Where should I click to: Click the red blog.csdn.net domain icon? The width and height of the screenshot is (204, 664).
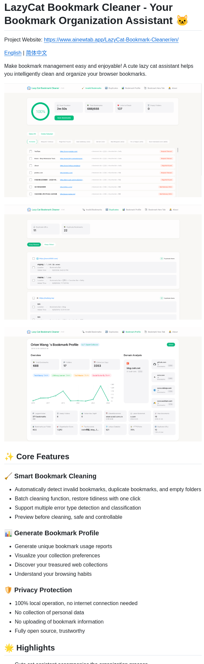coord(128,363)
